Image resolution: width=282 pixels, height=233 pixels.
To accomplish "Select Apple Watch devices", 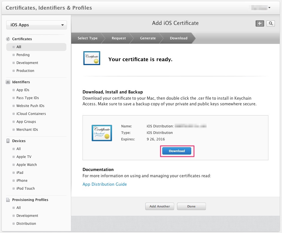I will click(x=26, y=164).
